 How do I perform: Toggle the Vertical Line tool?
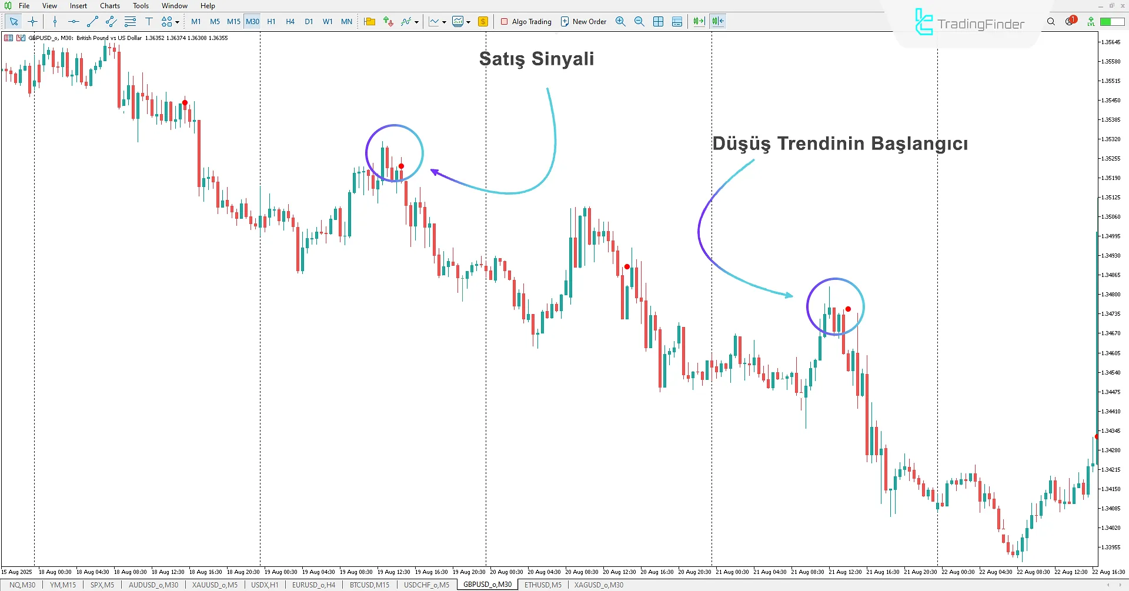pos(55,21)
